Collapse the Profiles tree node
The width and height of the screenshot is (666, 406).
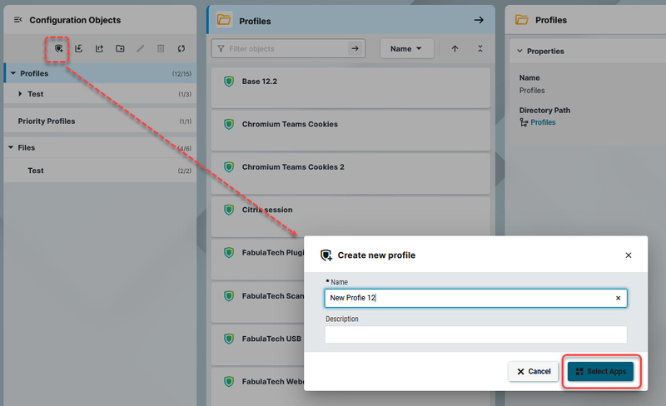tap(11, 74)
